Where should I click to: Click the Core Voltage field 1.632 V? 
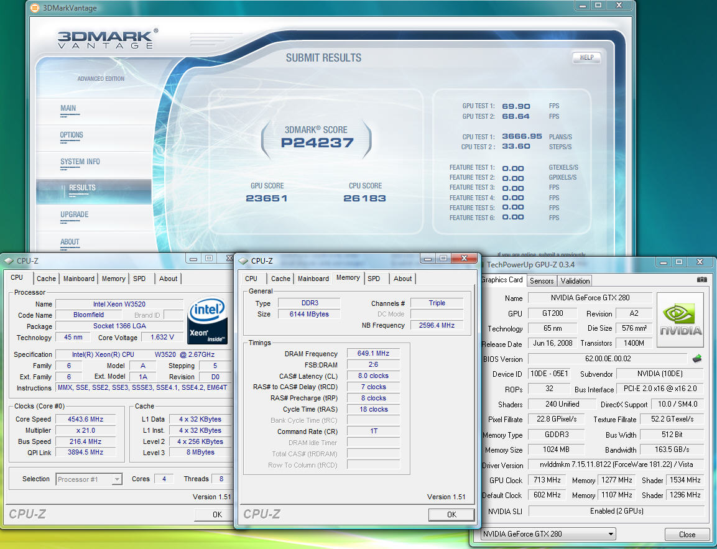click(162, 337)
